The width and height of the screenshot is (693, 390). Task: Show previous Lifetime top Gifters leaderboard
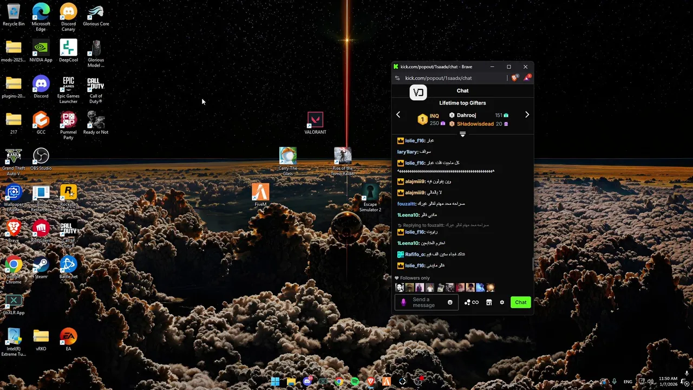(x=398, y=115)
